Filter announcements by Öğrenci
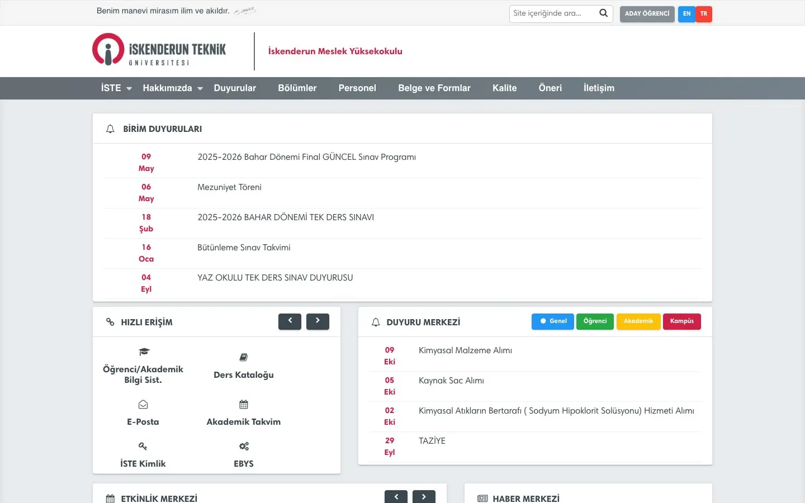The width and height of the screenshot is (805, 503). pos(595,321)
